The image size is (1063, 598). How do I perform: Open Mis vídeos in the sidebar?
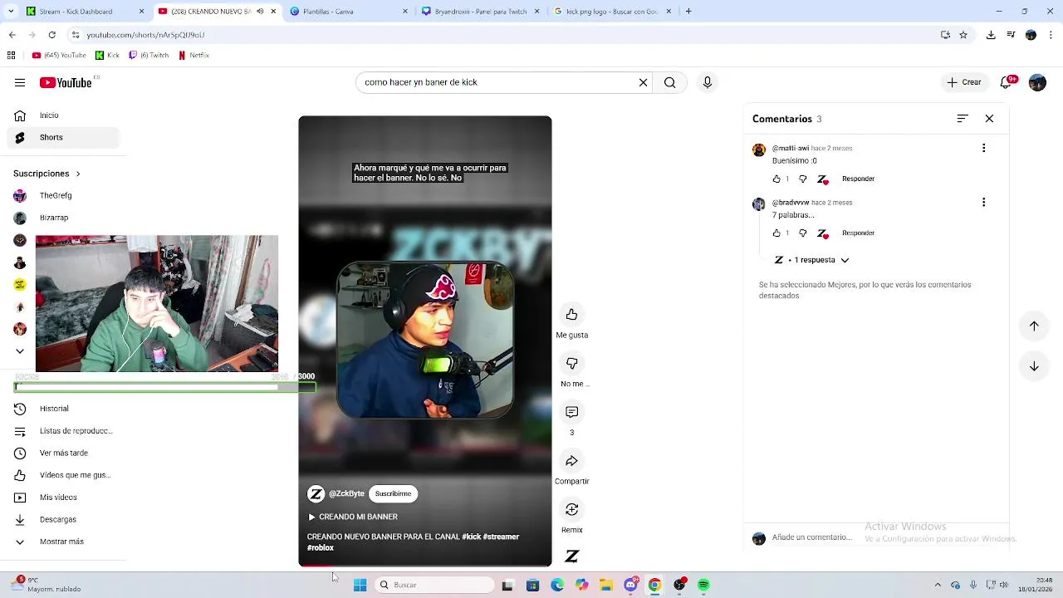click(63, 498)
